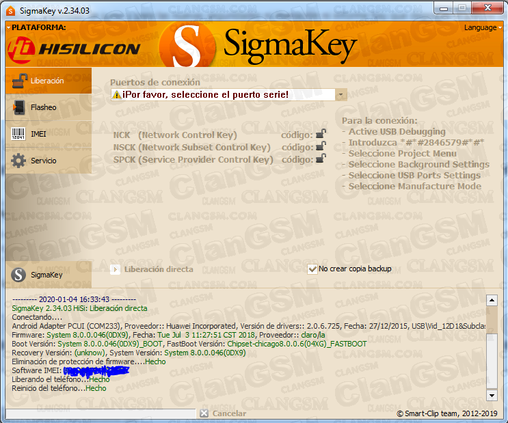
Task: Open the Liberación tab with padlock icon
Action: point(49,81)
